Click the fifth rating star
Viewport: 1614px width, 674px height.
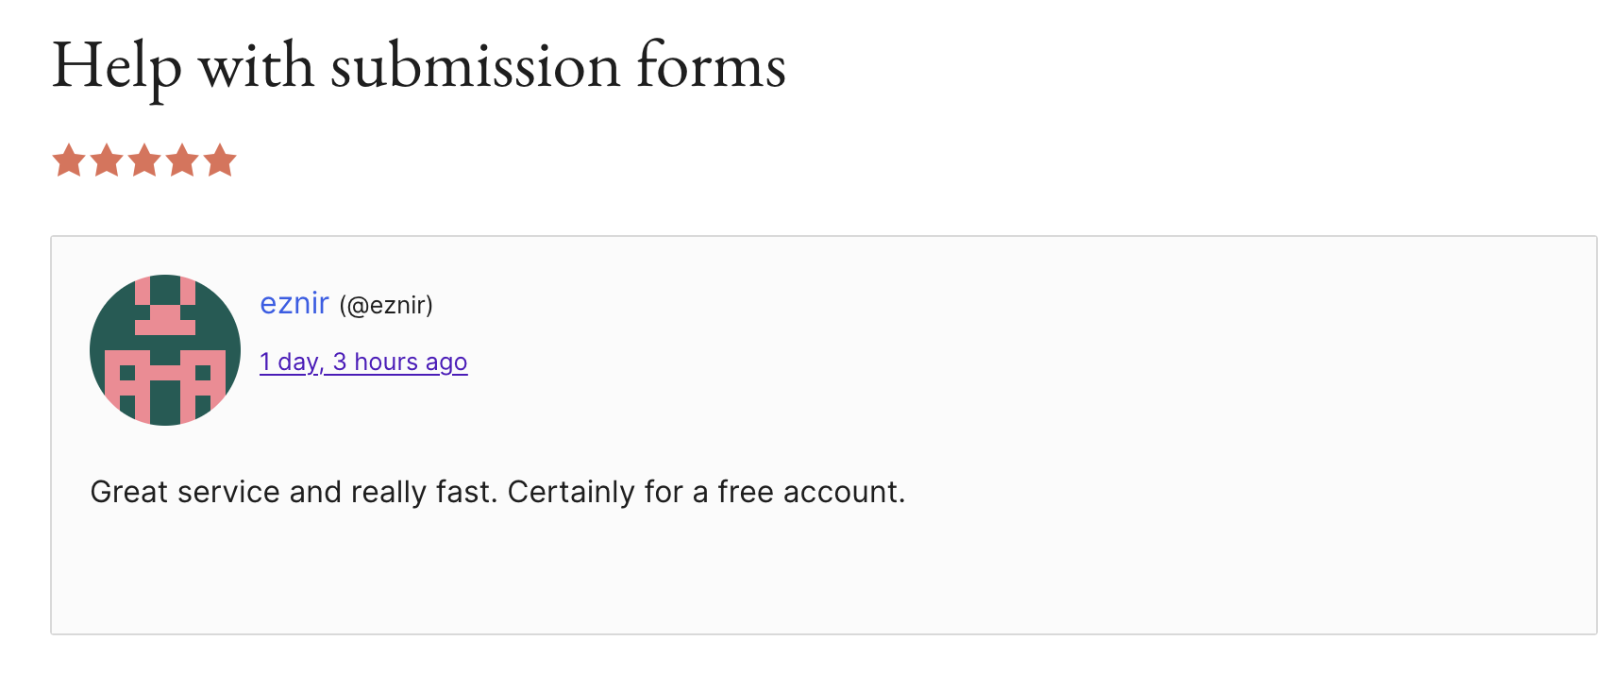pos(220,160)
